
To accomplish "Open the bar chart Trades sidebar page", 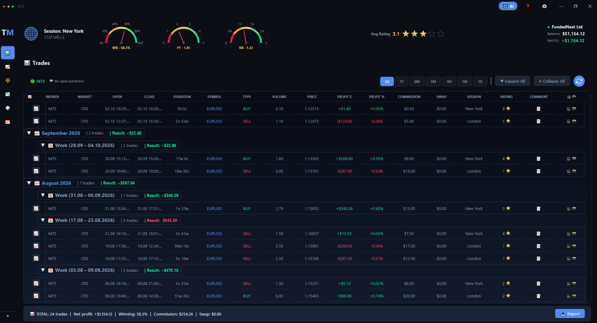I will point(8,53).
